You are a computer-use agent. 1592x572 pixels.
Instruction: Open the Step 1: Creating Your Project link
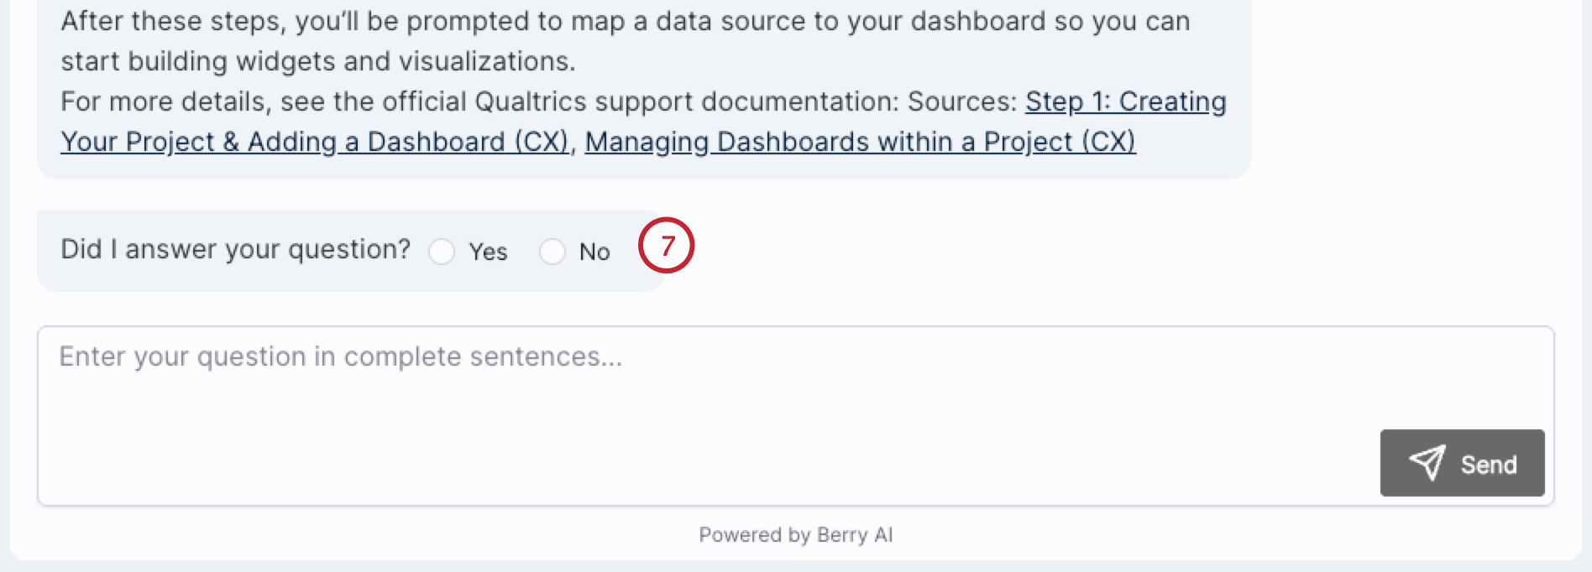point(1125,102)
